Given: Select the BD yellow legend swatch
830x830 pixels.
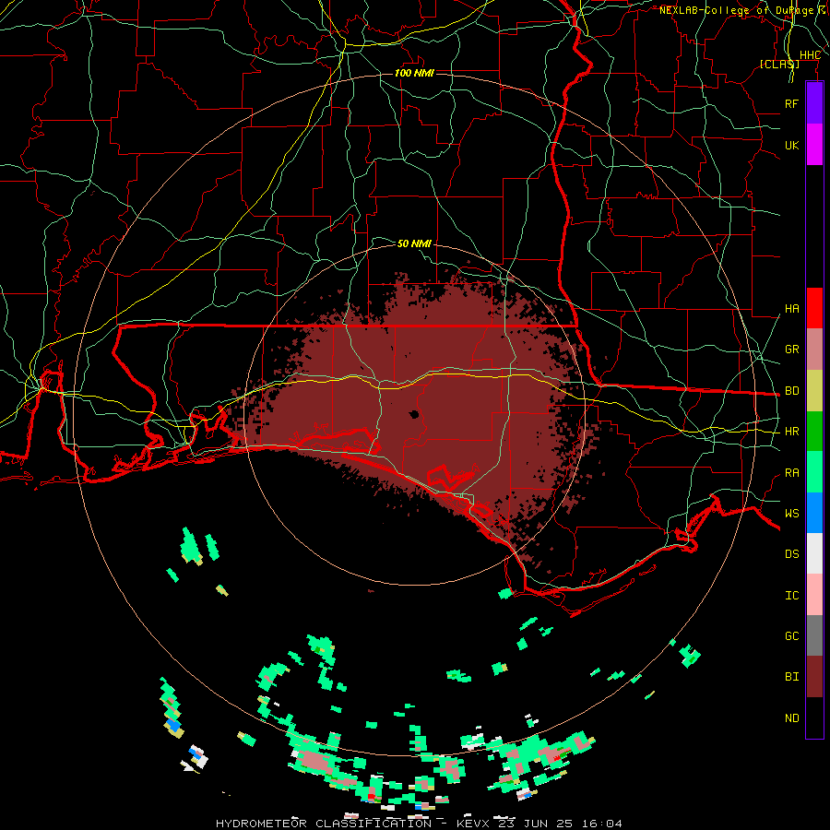Looking at the screenshot, I should [814, 391].
